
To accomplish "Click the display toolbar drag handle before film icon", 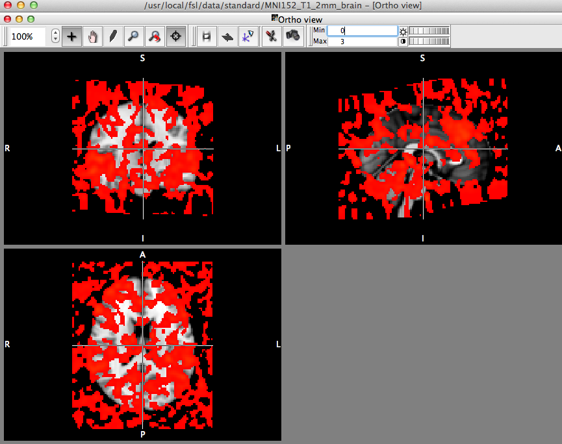I will pos(194,36).
